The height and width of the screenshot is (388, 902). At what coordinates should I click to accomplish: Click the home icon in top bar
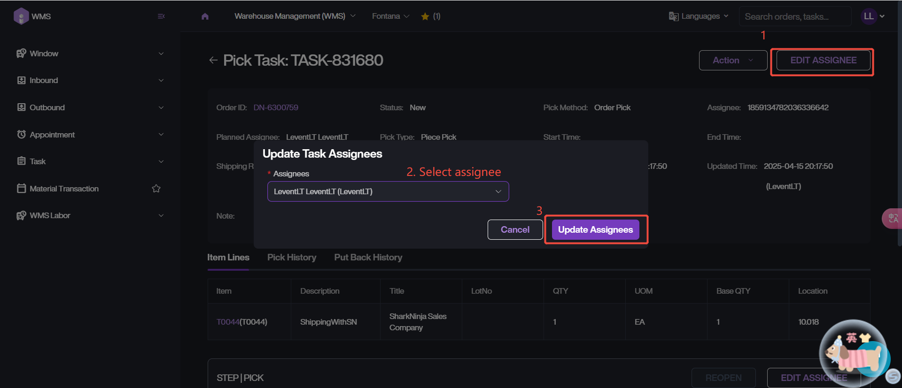click(x=205, y=16)
